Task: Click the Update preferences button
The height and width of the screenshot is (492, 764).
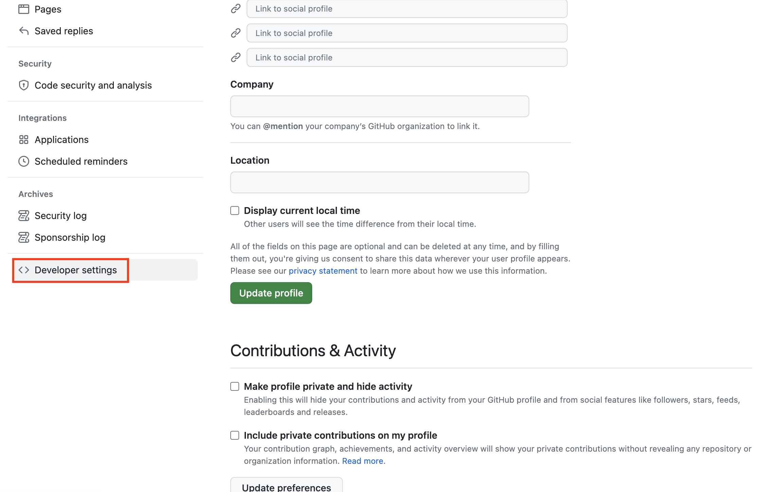Action: click(286, 486)
